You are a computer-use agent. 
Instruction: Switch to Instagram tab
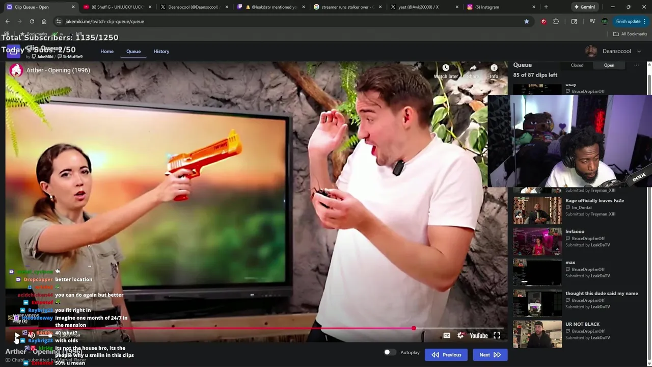tap(502, 7)
